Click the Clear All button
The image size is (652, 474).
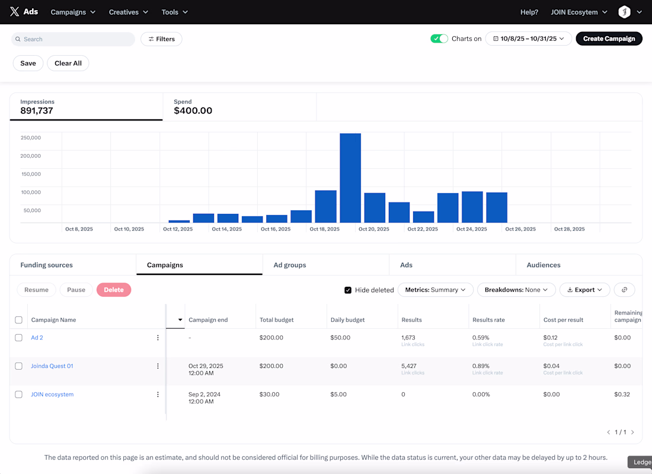click(x=68, y=63)
